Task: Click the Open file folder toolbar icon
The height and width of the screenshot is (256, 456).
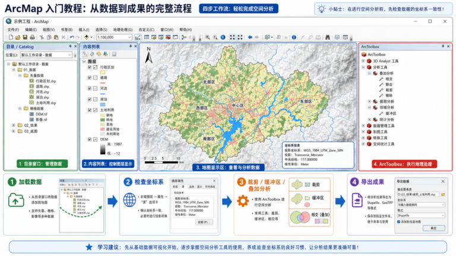Action: point(18,37)
